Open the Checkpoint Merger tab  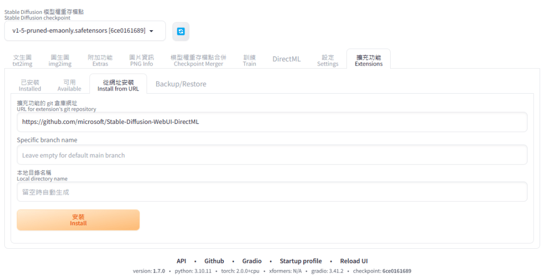(198, 60)
